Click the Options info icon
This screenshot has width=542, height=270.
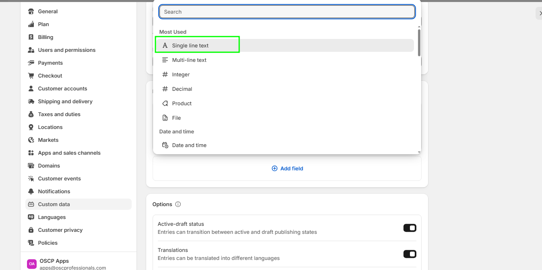coord(178,205)
